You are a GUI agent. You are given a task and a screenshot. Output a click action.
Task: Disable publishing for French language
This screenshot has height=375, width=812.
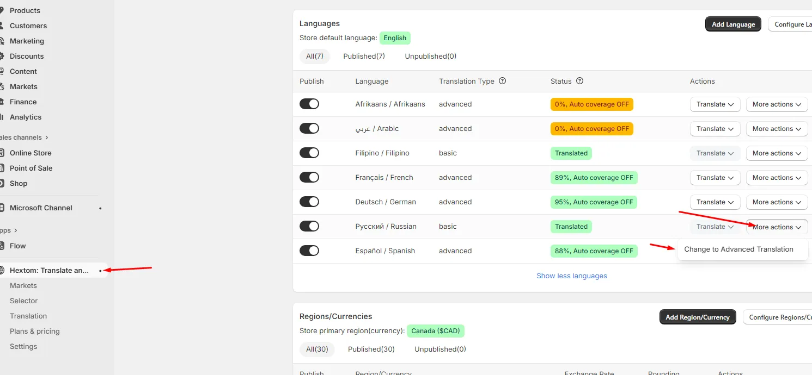pyautogui.click(x=309, y=177)
